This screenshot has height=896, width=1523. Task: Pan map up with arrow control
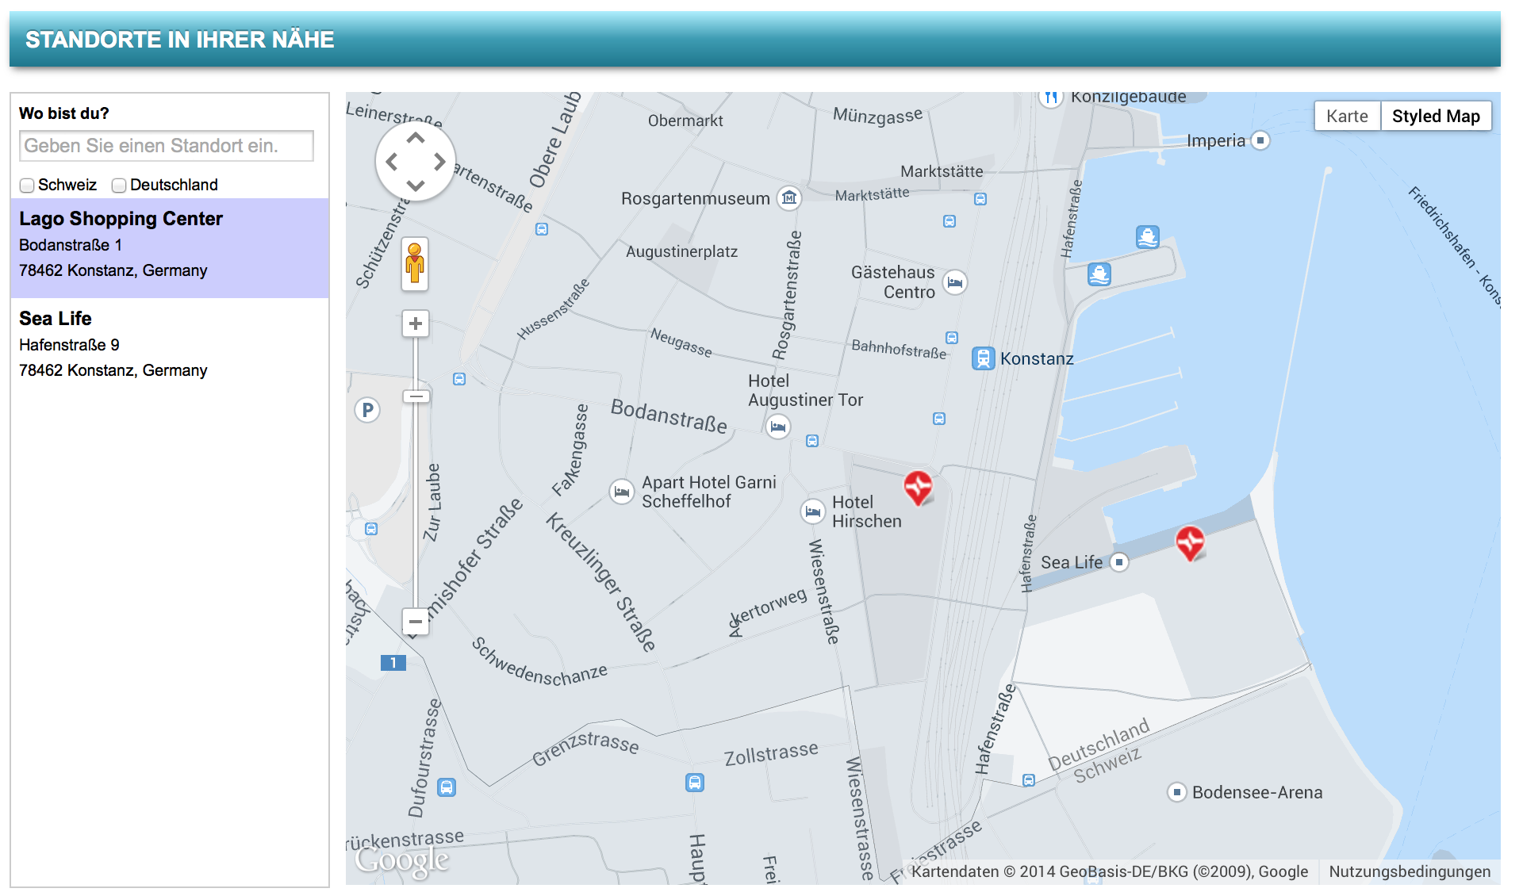416,138
